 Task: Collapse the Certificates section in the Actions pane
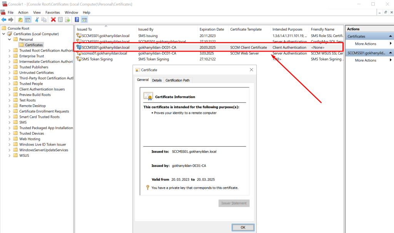390,36
